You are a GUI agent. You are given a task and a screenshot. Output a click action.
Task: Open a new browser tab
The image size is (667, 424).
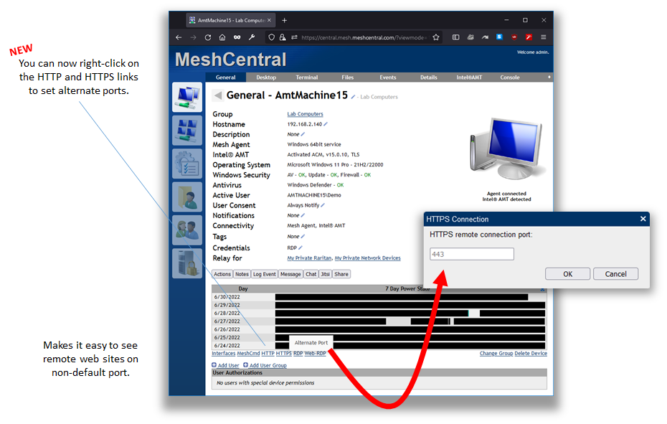[x=285, y=20]
